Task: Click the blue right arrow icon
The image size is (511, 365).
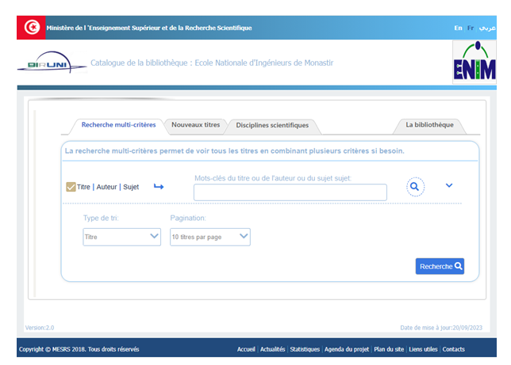Action: point(159,187)
